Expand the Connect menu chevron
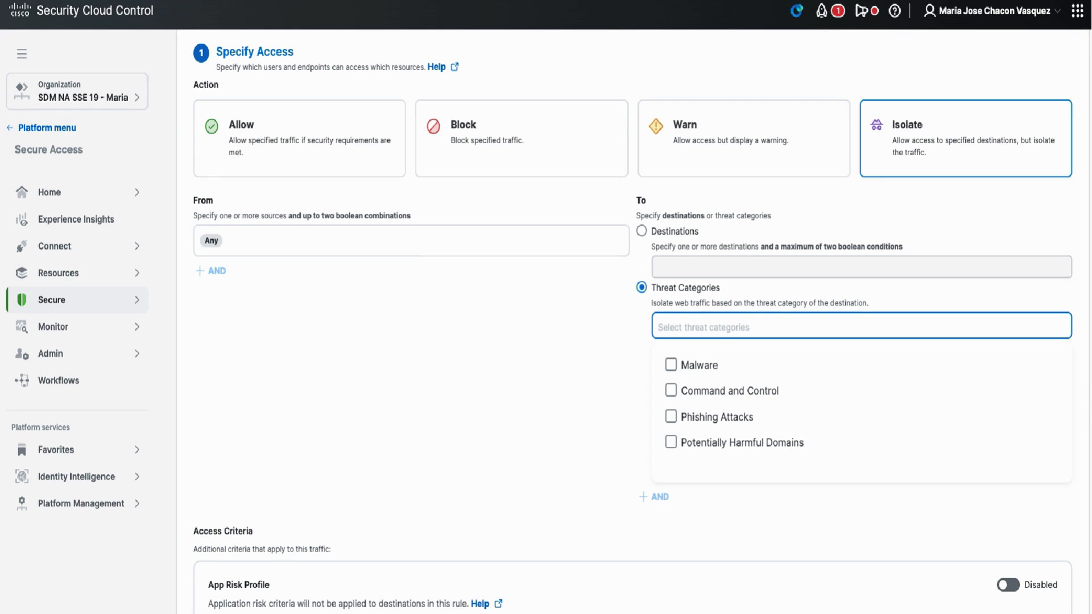Viewport: 1092px width, 614px height. click(137, 246)
